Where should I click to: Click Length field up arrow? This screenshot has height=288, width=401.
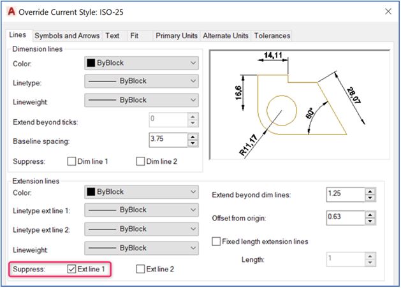tap(370, 256)
